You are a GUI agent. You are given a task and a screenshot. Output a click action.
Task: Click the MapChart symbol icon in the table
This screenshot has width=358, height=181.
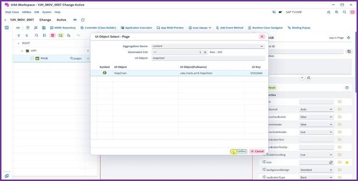pyautogui.click(x=105, y=73)
